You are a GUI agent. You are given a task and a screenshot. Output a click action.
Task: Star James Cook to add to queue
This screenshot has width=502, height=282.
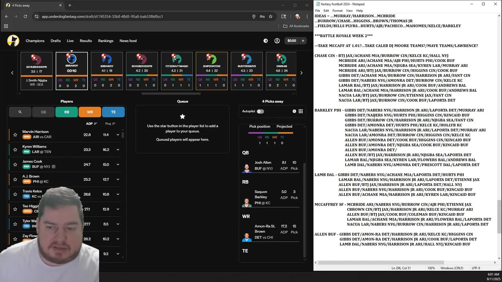click(15, 164)
